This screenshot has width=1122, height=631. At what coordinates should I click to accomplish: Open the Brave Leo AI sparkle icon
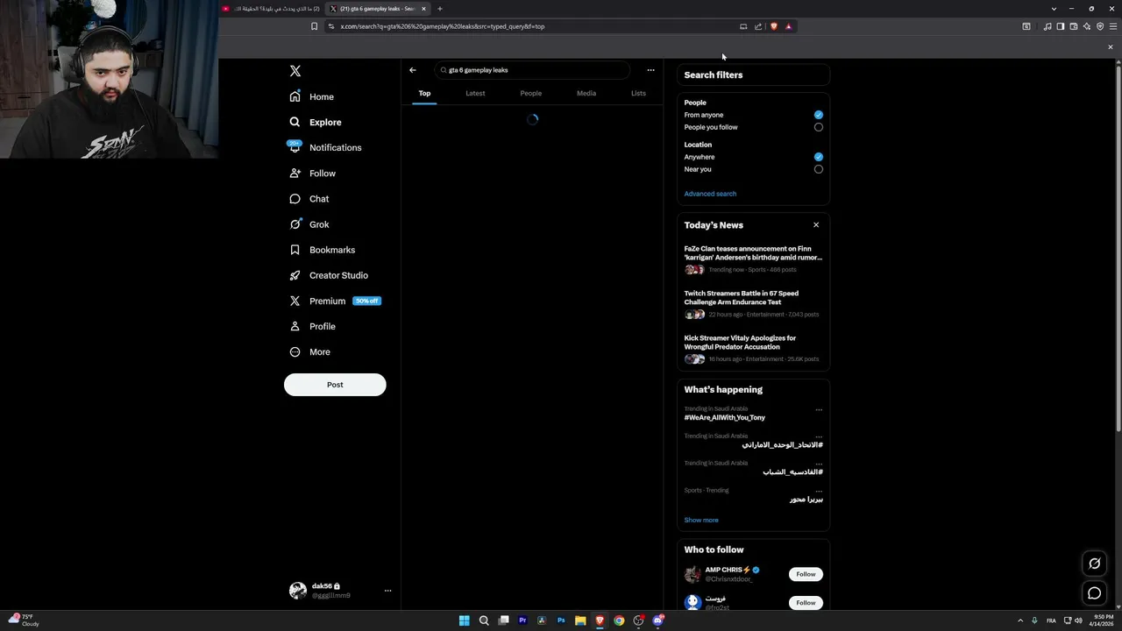1086,26
